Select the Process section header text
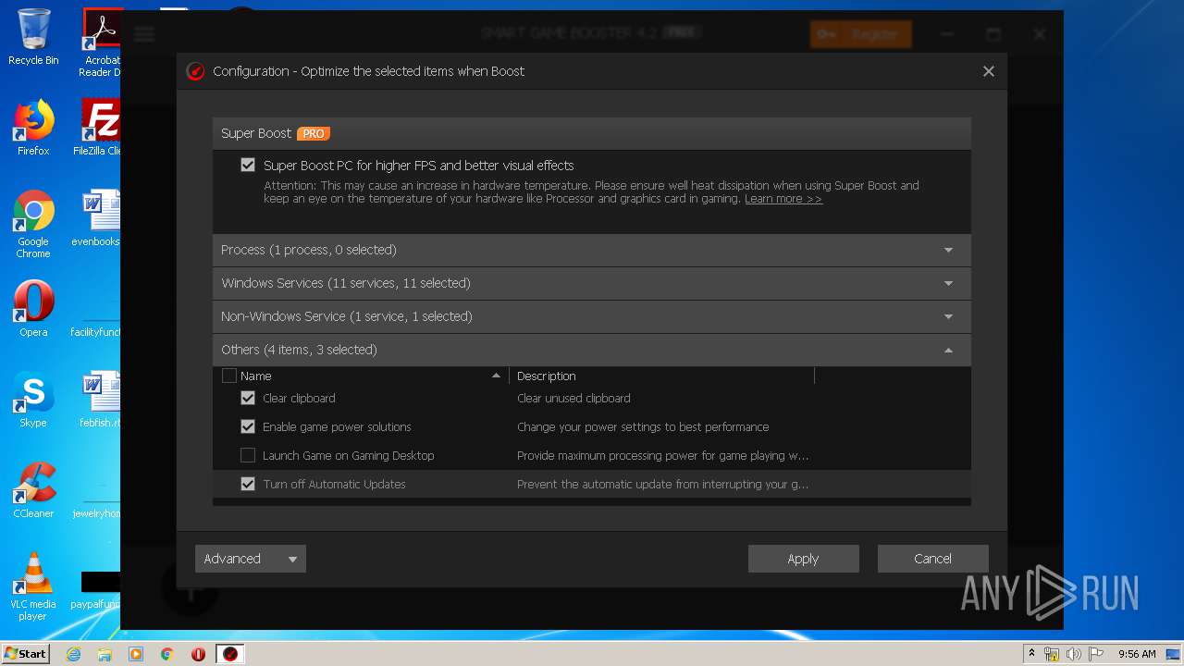 tap(309, 251)
